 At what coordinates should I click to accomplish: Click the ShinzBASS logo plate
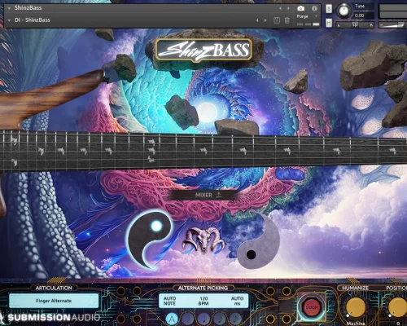(x=203, y=50)
